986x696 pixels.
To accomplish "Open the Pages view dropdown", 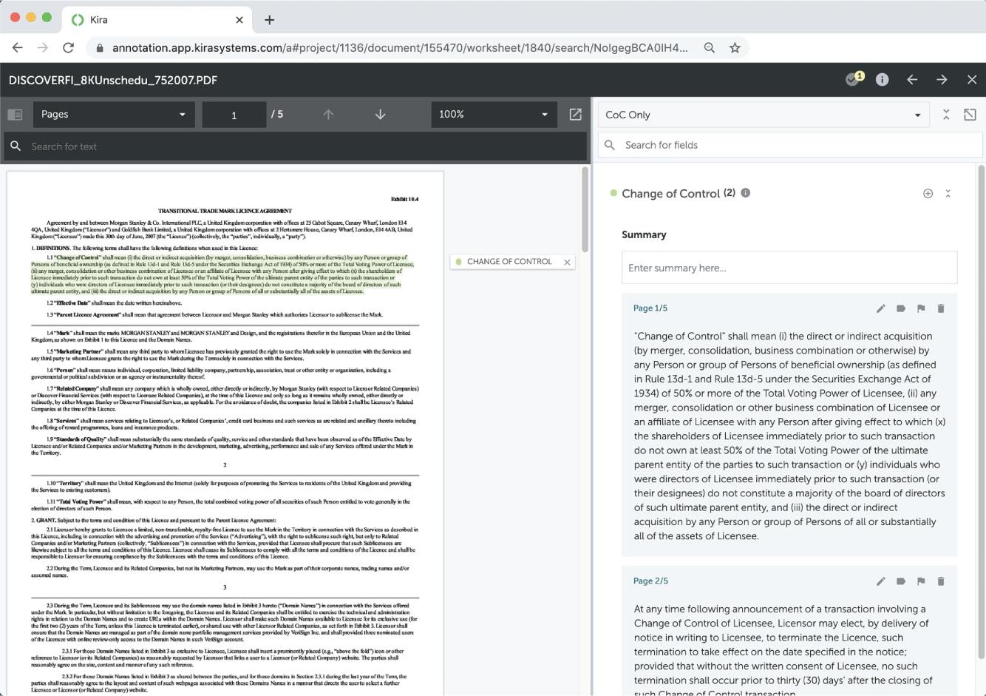I will coord(114,115).
